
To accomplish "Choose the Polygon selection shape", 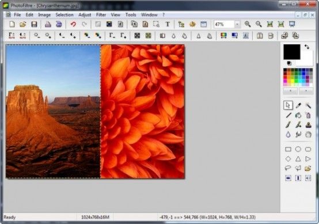I will tap(298, 168).
